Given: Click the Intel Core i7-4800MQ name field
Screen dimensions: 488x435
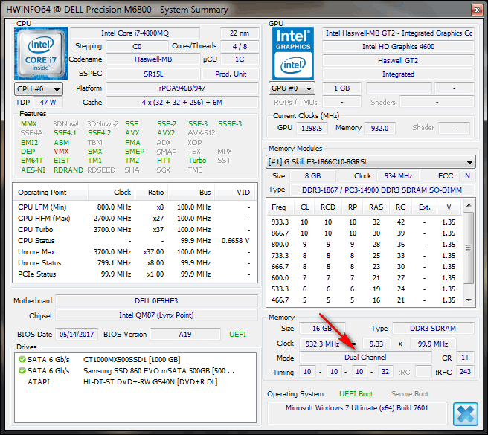Looking at the screenshot, I should click(x=135, y=33).
